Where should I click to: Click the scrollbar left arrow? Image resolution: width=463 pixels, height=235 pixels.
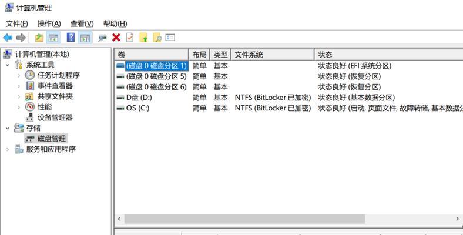tap(119, 219)
